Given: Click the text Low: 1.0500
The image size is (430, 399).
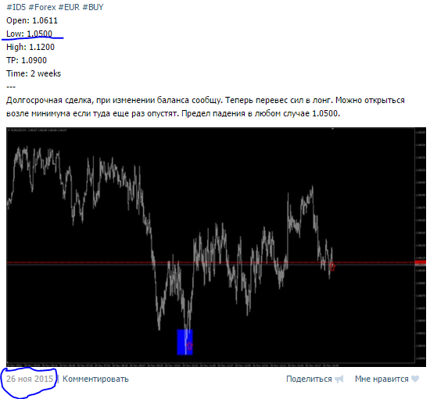Looking at the screenshot, I should click(29, 34).
